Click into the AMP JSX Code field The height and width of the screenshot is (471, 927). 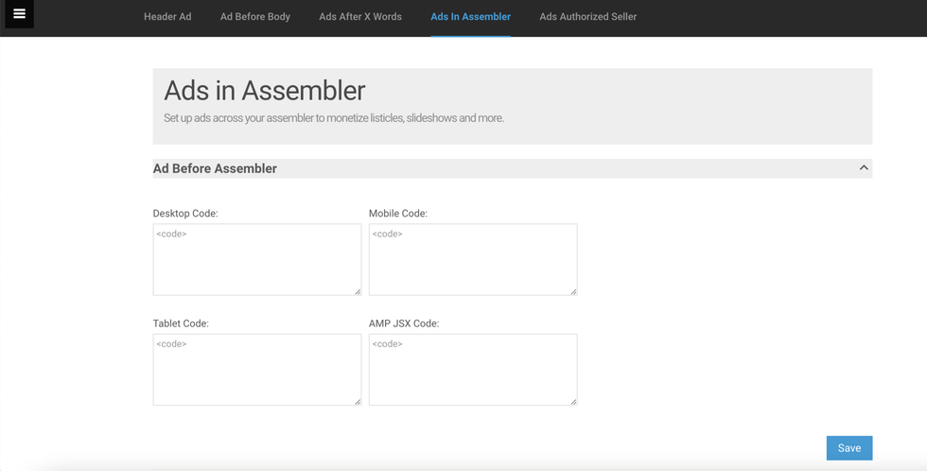472,369
